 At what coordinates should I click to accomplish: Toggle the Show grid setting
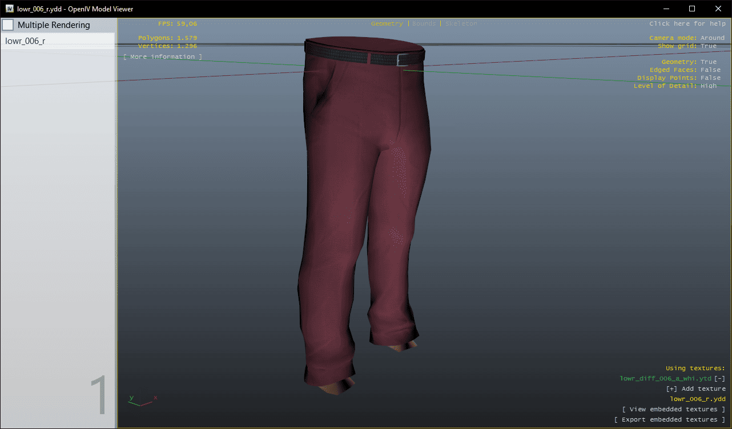(x=708, y=46)
